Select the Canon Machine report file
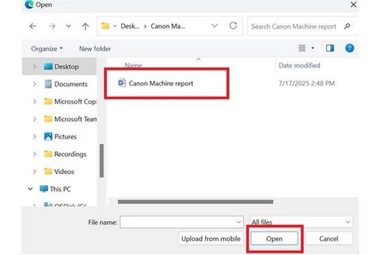 click(160, 83)
